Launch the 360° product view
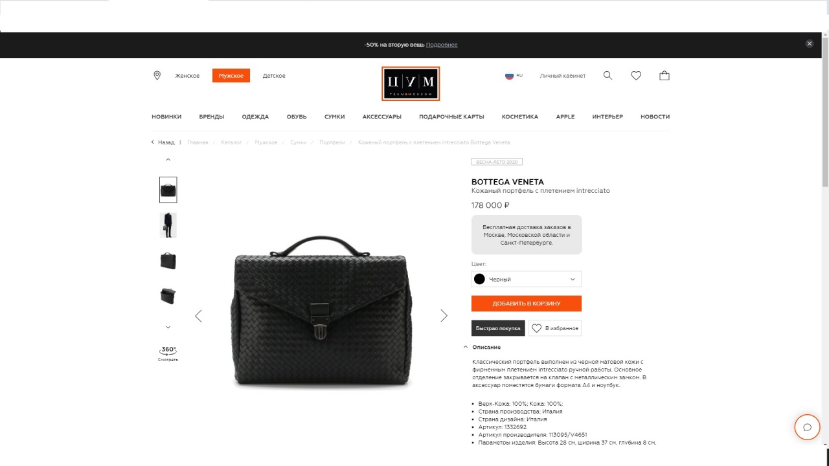This screenshot has height=466, width=829. click(168, 353)
